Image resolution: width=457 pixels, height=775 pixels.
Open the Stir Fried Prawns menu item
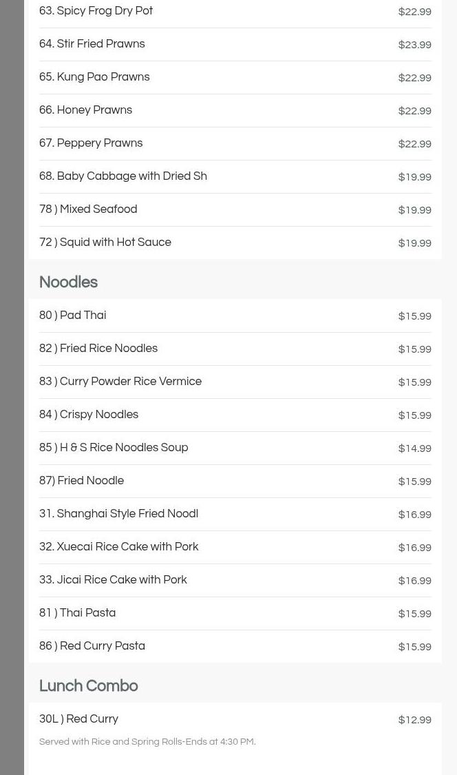coord(235,45)
